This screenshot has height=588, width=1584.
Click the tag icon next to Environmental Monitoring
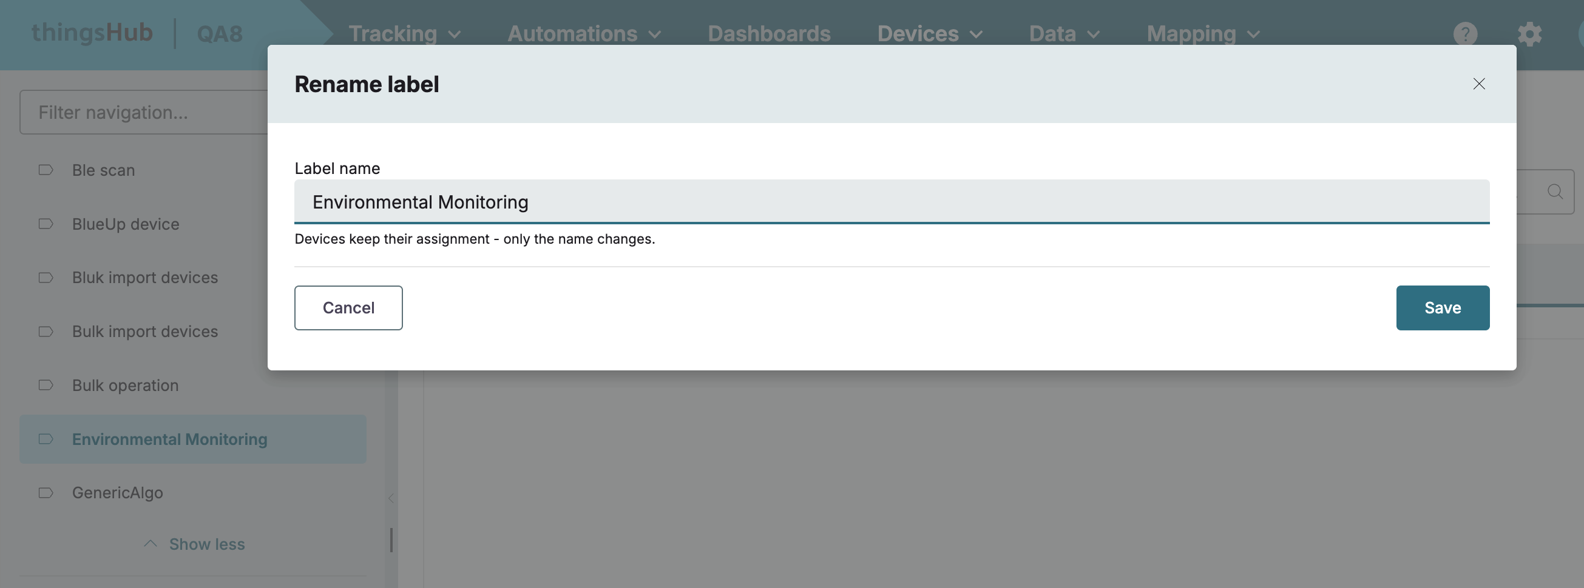click(x=46, y=439)
